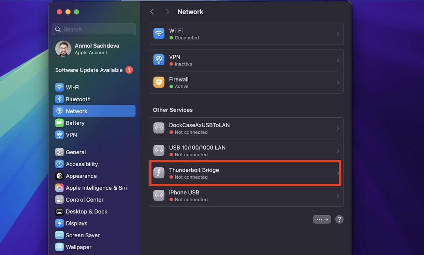Image resolution: width=424 pixels, height=255 pixels.
Task: Expand the iPhone USB row chevron
Action: (x=338, y=196)
